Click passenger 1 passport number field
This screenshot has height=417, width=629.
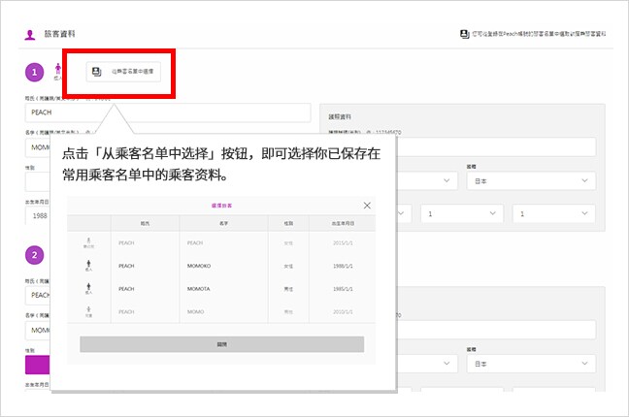tap(496, 146)
